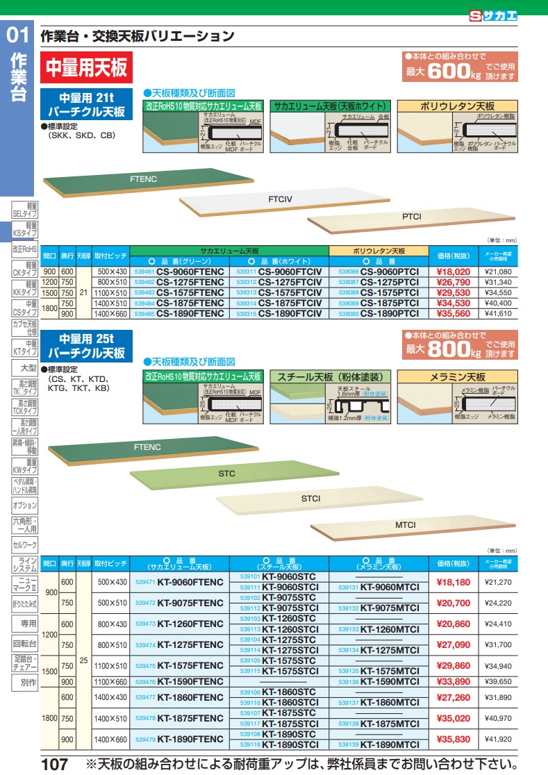The width and height of the screenshot is (548, 775).
Task: Click the 最大600kg load badge
Action: point(460,67)
